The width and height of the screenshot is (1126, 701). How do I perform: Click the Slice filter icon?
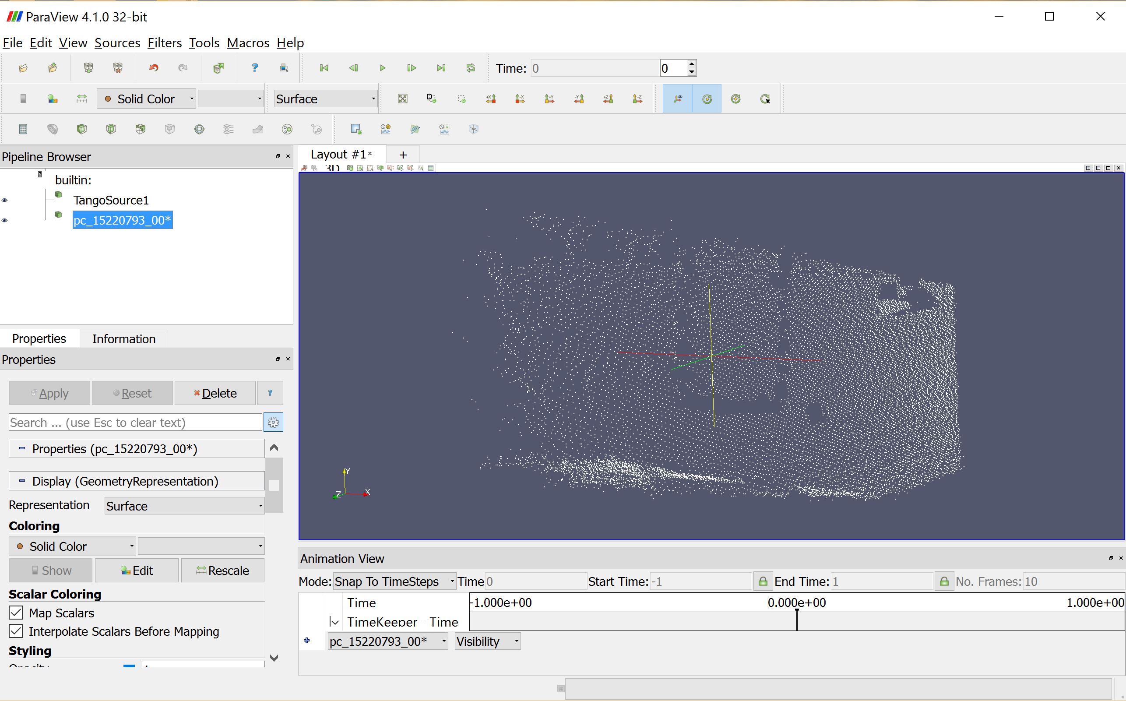[x=111, y=129]
